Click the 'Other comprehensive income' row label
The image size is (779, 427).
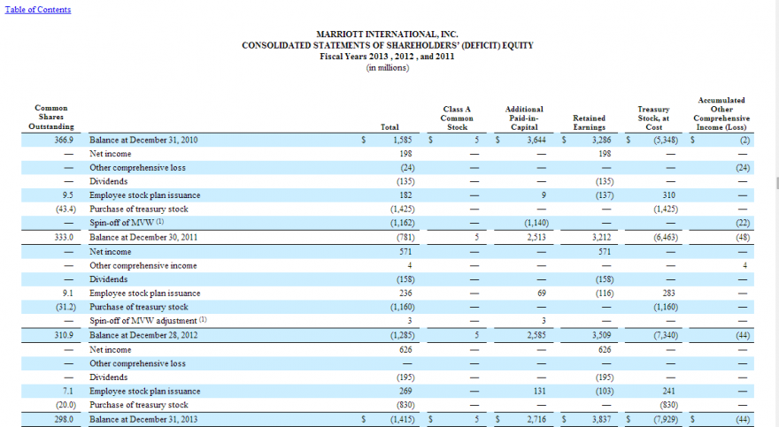point(143,265)
